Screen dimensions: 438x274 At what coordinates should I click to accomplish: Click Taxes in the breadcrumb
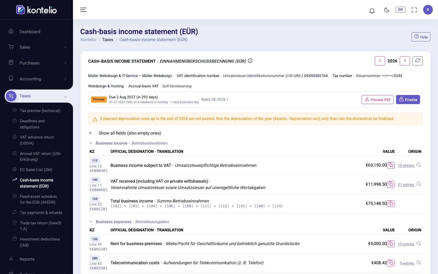coord(108,40)
